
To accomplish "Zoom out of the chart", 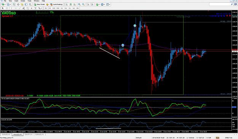I will [x=83, y=5].
